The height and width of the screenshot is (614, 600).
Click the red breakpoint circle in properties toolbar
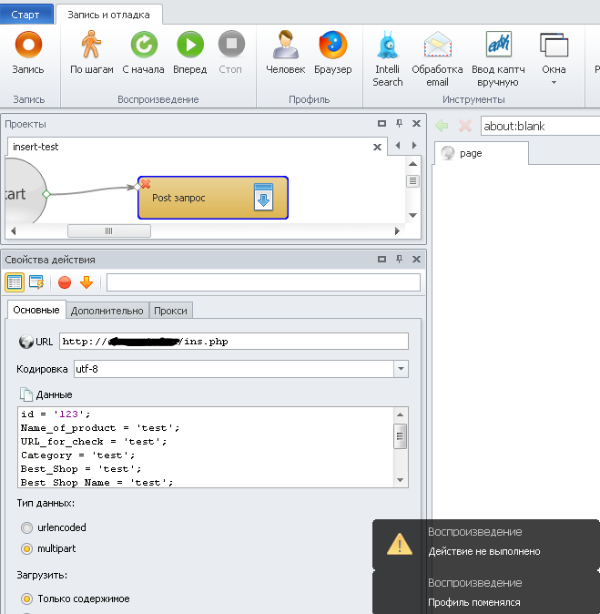[x=65, y=282]
